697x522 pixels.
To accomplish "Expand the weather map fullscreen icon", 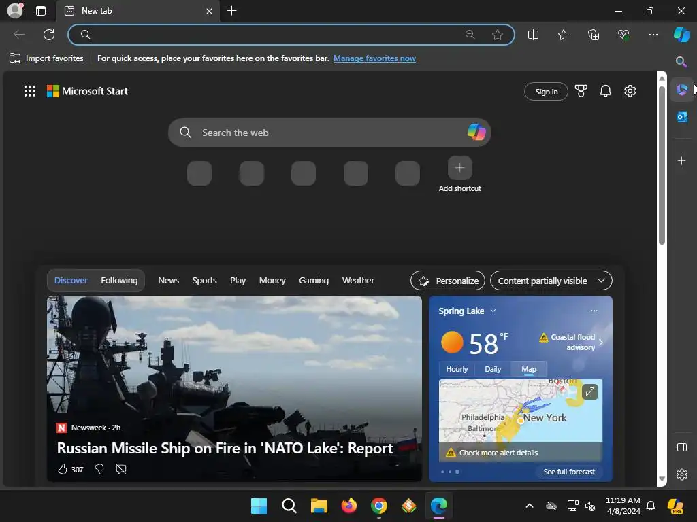I will (x=590, y=392).
